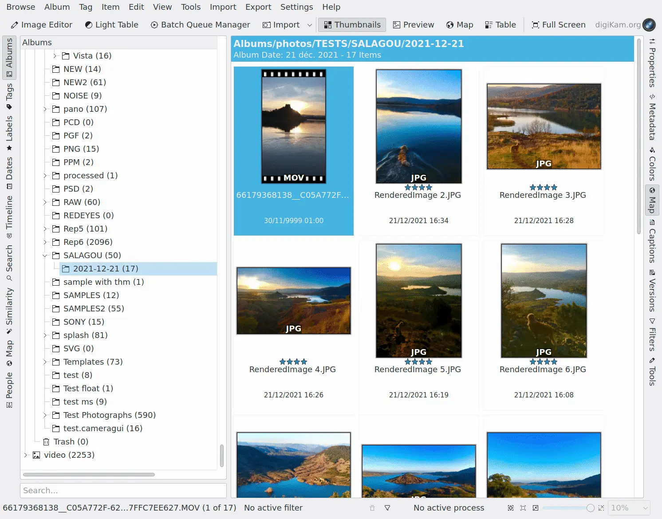Open the Colors panel in right sidebar

coord(652,164)
